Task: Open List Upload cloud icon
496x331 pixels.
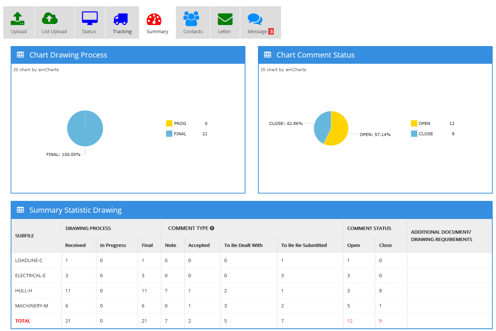Action: click(50, 18)
